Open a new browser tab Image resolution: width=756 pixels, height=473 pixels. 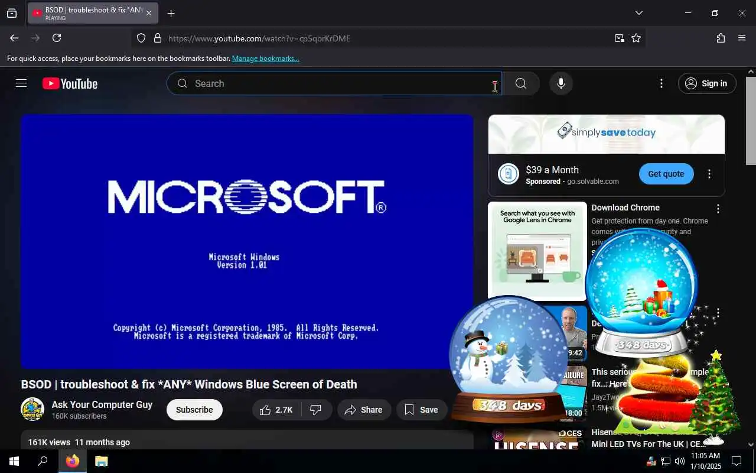171,13
